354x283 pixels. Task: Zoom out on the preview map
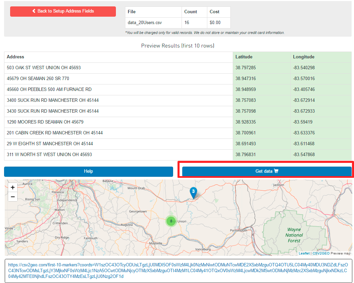pyautogui.click(x=13, y=196)
